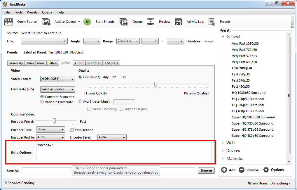297x190 pixels.
Task: Click in the Extra Options text box
Action: (x=124, y=152)
